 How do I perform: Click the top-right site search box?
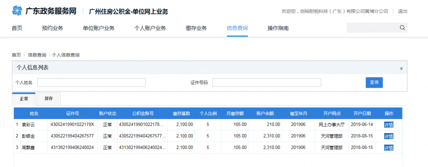(x=372, y=28)
